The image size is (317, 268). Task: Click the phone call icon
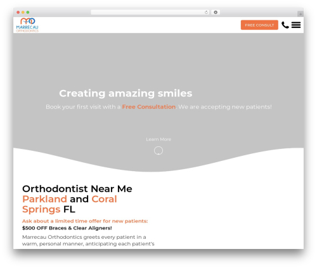pos(285,25)
